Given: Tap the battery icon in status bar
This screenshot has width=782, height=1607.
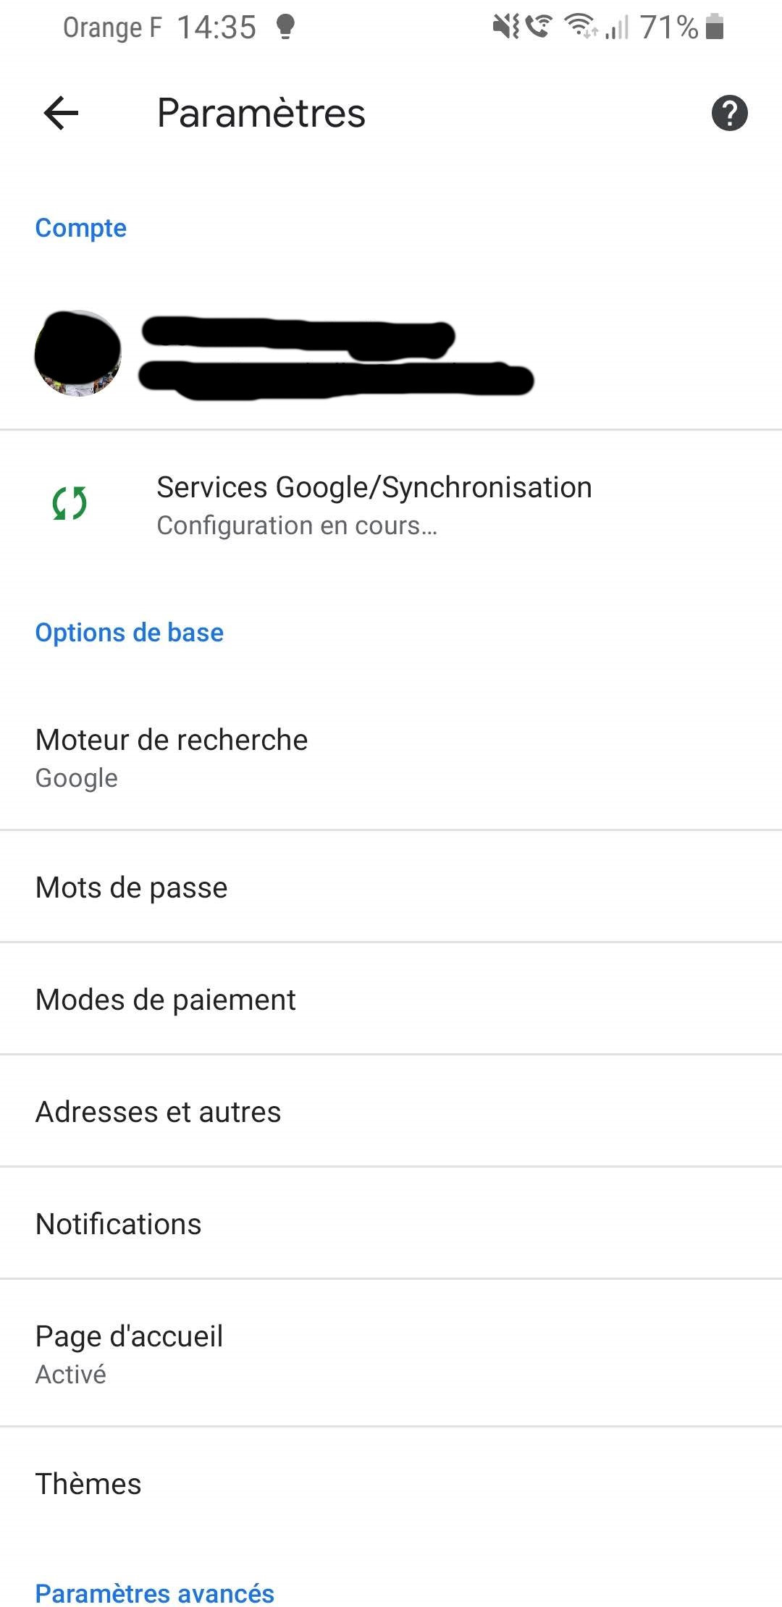Looking at the screenshot, I should pyautogui.click(x=715, y=28).
